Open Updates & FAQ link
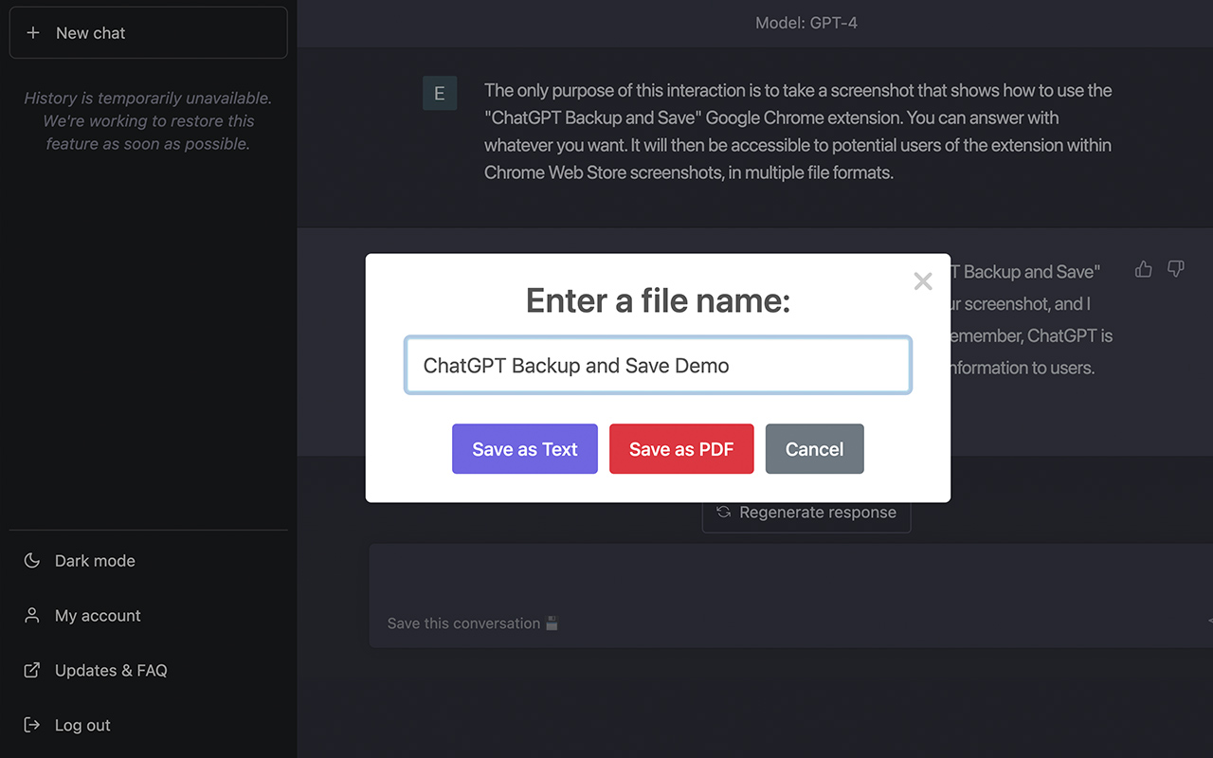 click(148, 671)
